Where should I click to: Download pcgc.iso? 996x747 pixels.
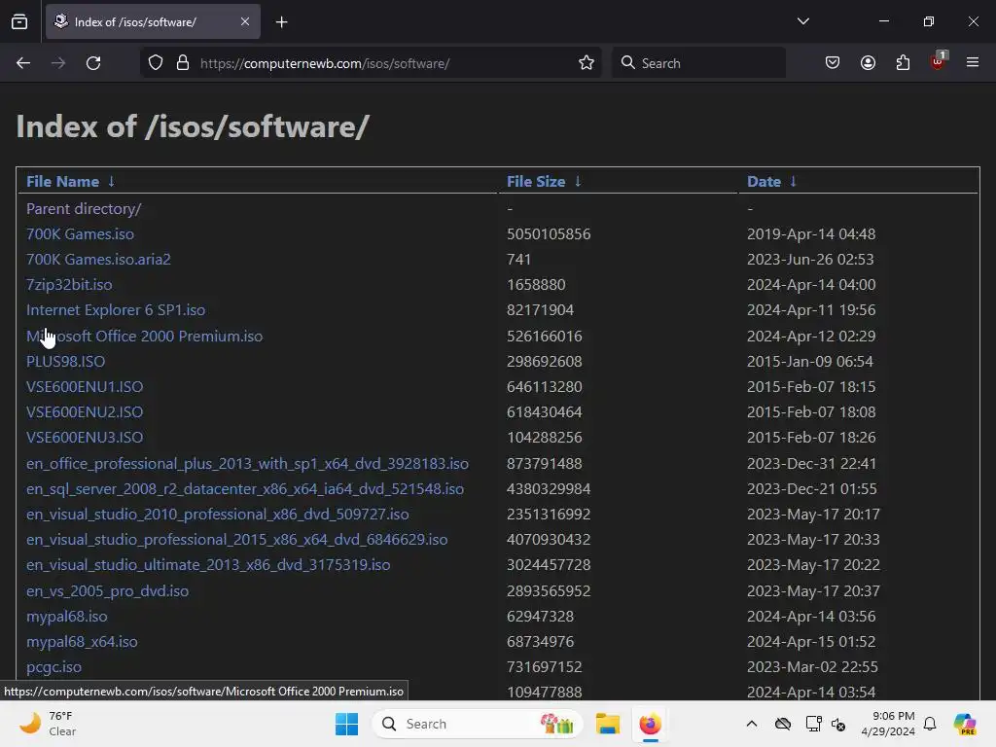[54, 667]
